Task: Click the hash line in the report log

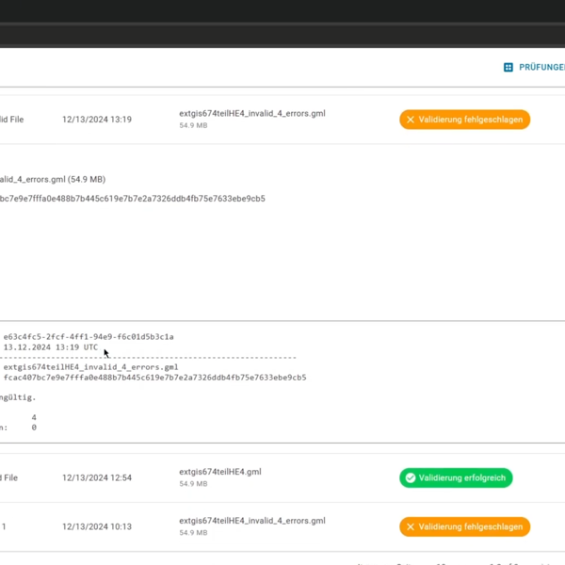Action: [x=154, y=378]
